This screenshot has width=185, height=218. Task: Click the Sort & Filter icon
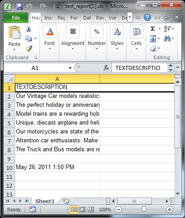167,28
